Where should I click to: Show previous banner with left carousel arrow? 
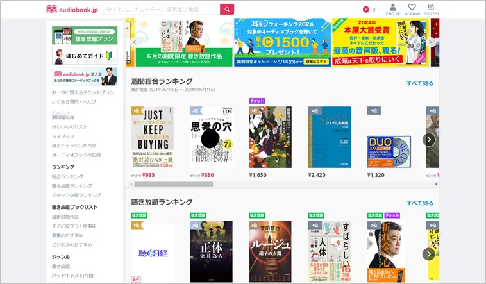(x=134, y=42)
